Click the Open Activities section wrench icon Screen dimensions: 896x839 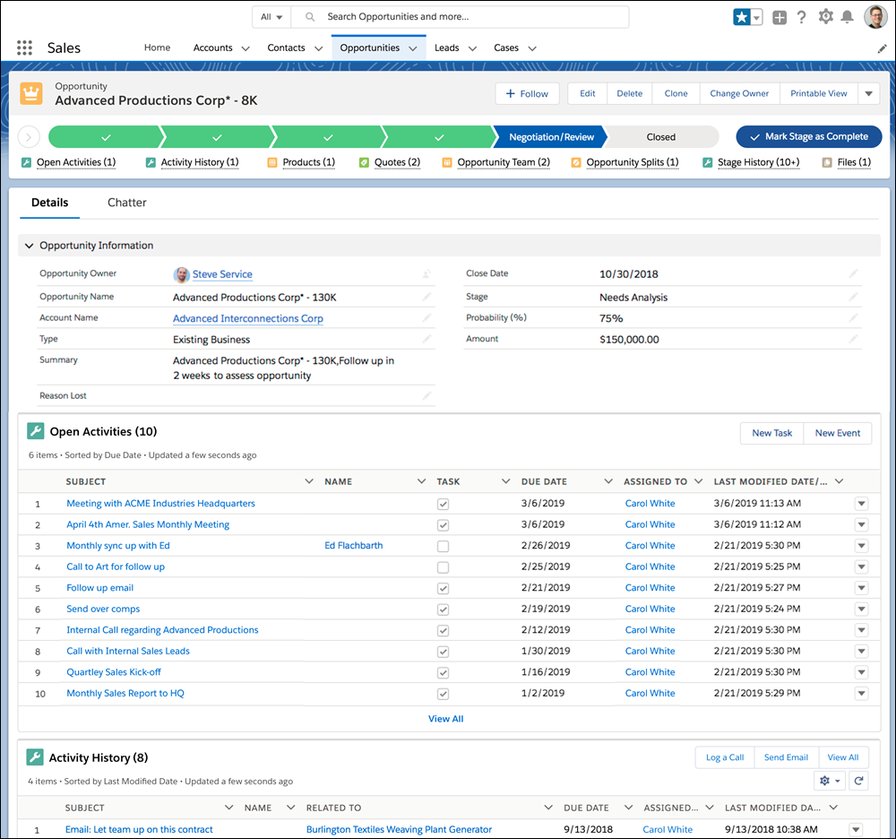[x=36, y=431]
